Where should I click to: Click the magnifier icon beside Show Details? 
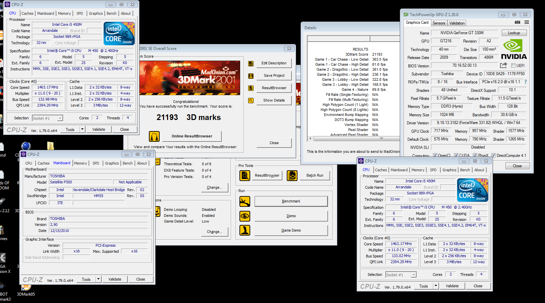(251, 100)
